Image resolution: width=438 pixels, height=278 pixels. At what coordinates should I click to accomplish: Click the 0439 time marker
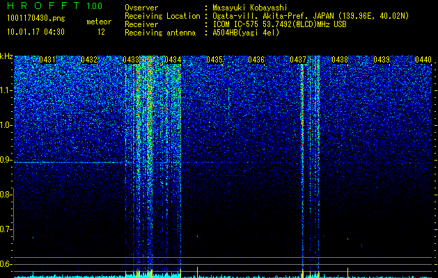[382, 60]
